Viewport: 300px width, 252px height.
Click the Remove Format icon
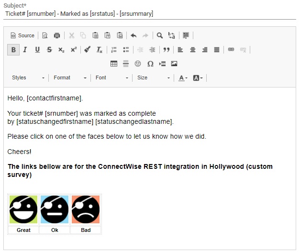[100, 50]
